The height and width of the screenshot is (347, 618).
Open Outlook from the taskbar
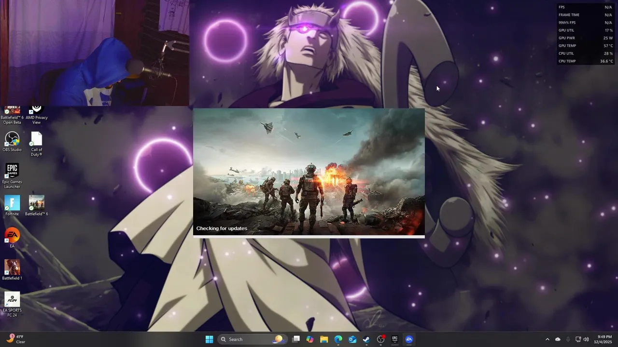(x=352, y=339)
